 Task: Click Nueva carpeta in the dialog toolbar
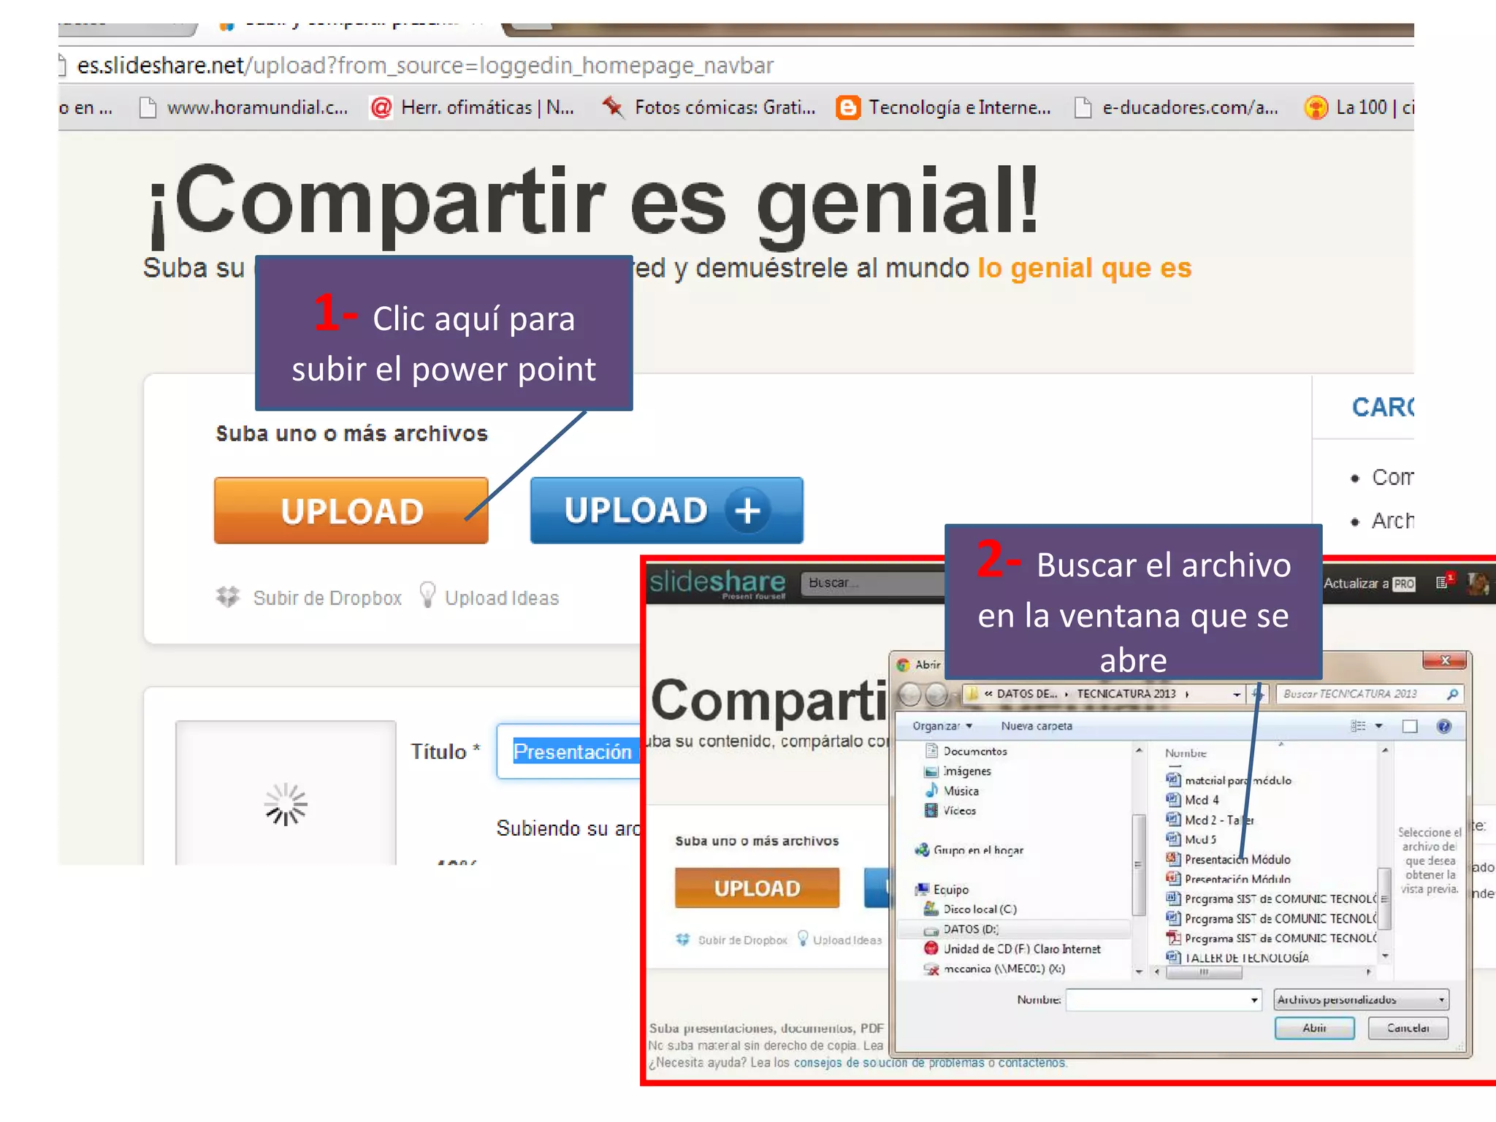1036,726
